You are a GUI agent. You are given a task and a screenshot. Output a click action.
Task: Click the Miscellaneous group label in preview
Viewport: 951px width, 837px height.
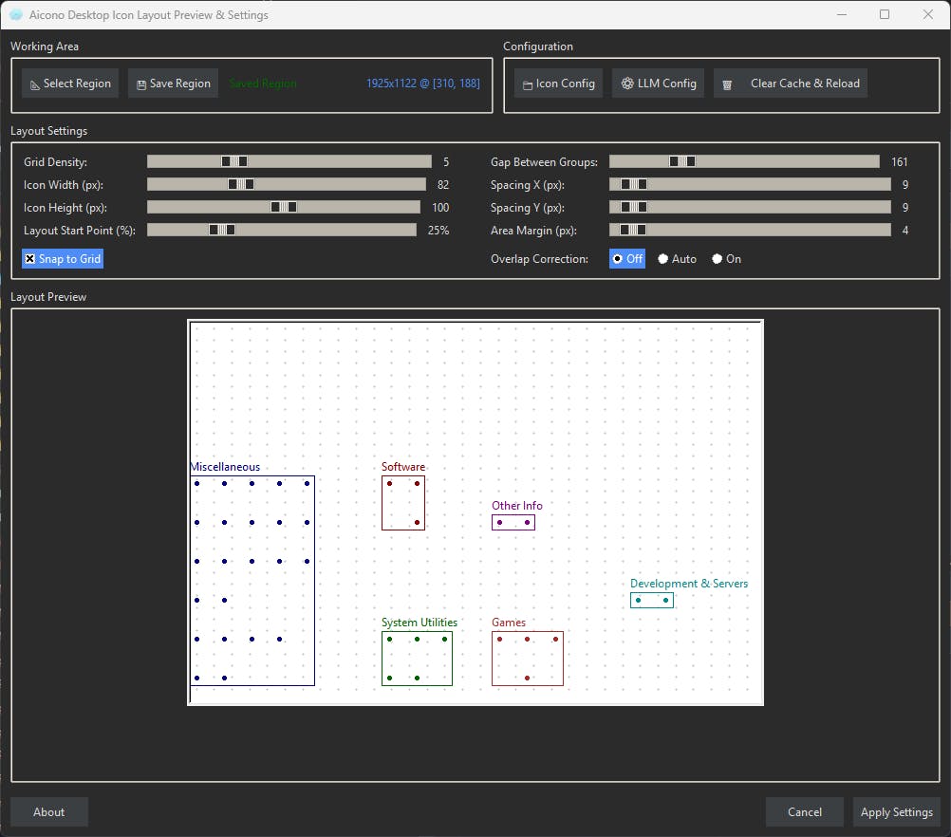(225, 466)
